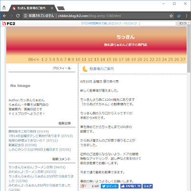Click the 最新記事 sidebar heading
This screenshot has width=191, height=191.
point(64,123)
